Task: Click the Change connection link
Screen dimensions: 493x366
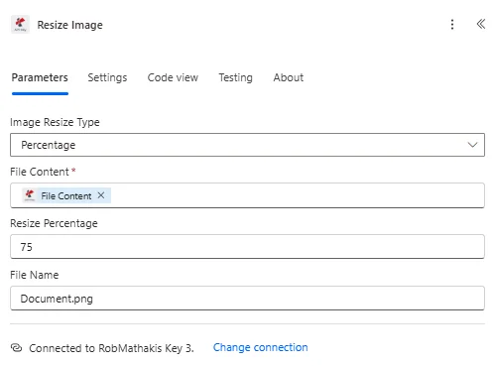Action: [260, 347]
